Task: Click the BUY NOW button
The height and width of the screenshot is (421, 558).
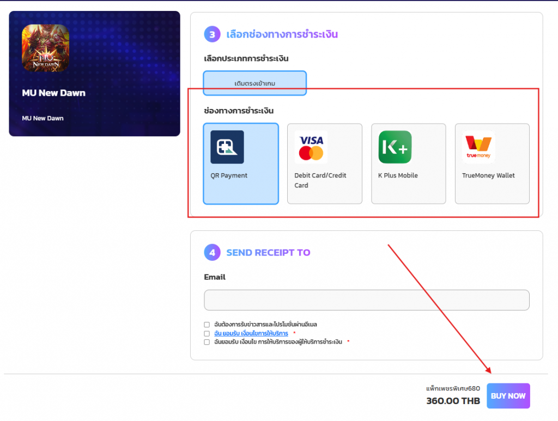Action: pos(508,396)
